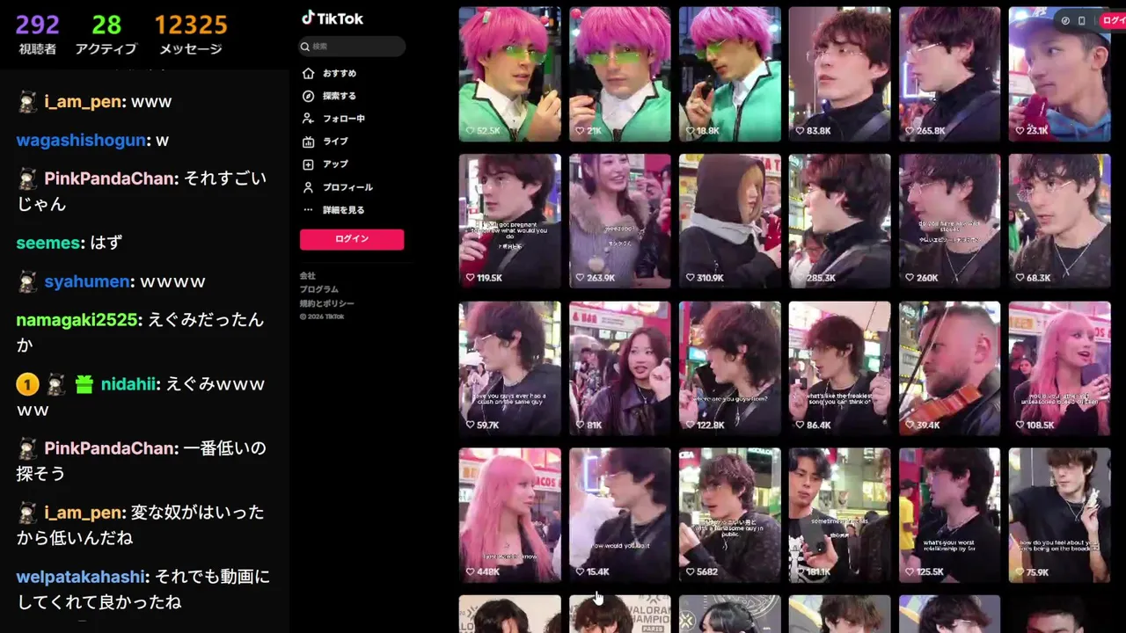Click the green gift badge next to nidahii
1126x633 pixels.
[x=84, y=384]
